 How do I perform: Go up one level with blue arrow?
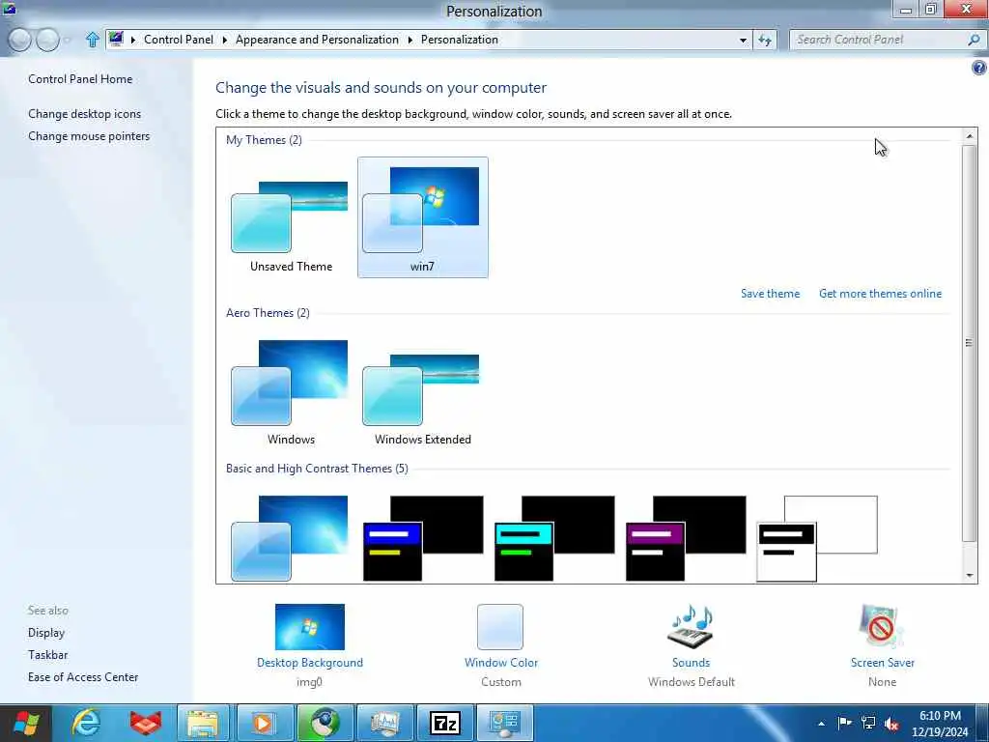92,40
